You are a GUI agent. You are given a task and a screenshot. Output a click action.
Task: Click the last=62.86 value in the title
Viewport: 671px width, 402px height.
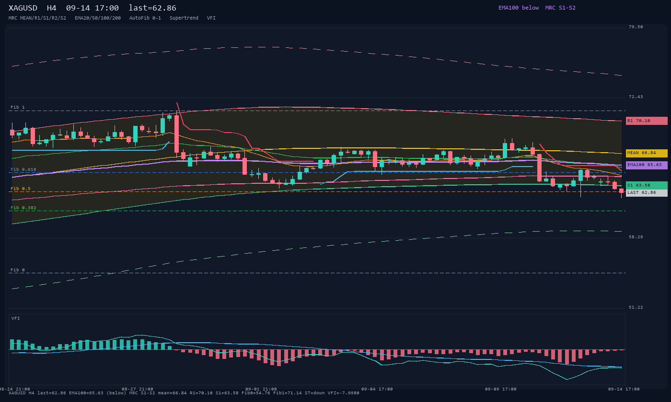pos(152,8)
